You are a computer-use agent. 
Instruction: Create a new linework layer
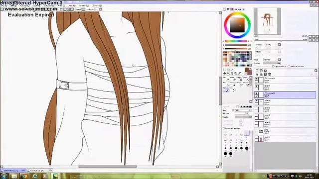[261, 71]
